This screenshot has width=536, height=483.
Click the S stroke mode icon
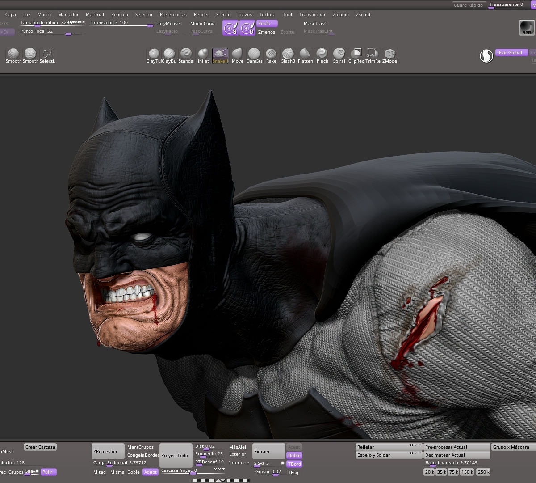[230, 28]
